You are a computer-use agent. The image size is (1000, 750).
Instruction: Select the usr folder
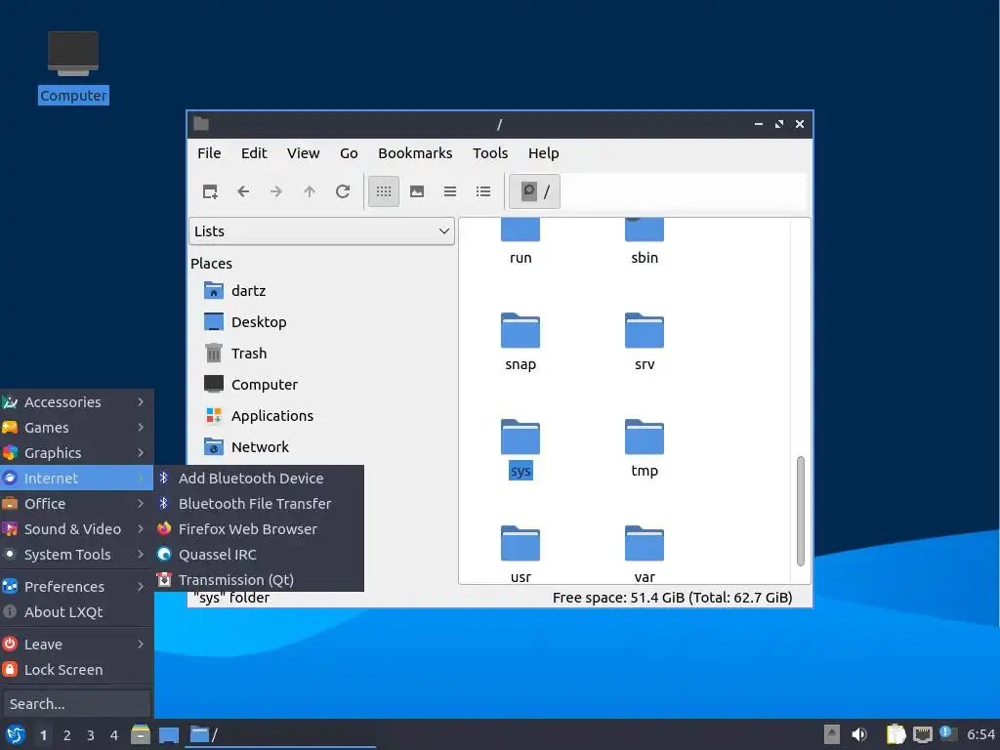[x=521, y=554]
